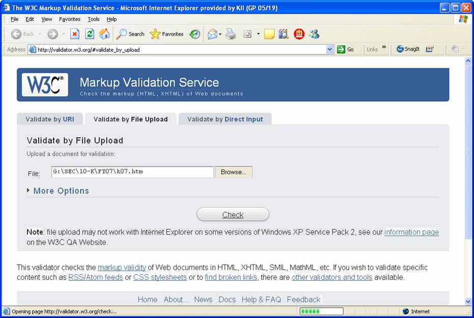Open the File menu
Viewport: 474px width, 318px height.
point(14,19)
